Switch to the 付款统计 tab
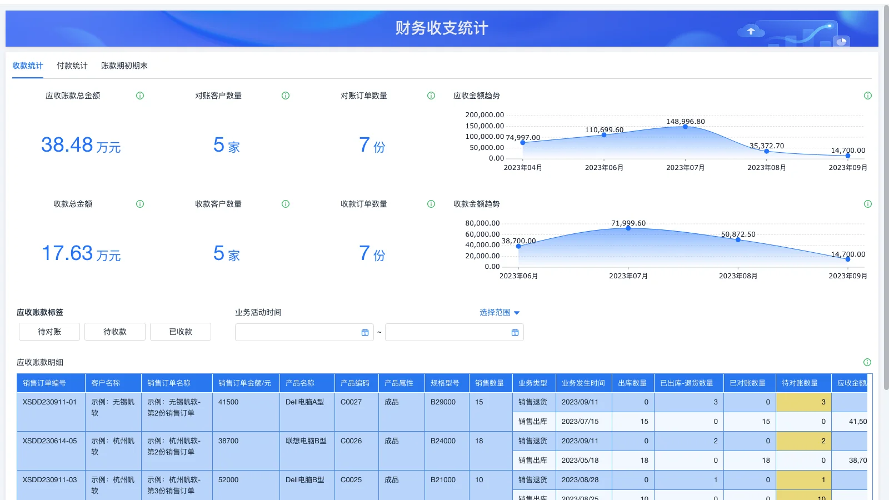 (72, 66)
